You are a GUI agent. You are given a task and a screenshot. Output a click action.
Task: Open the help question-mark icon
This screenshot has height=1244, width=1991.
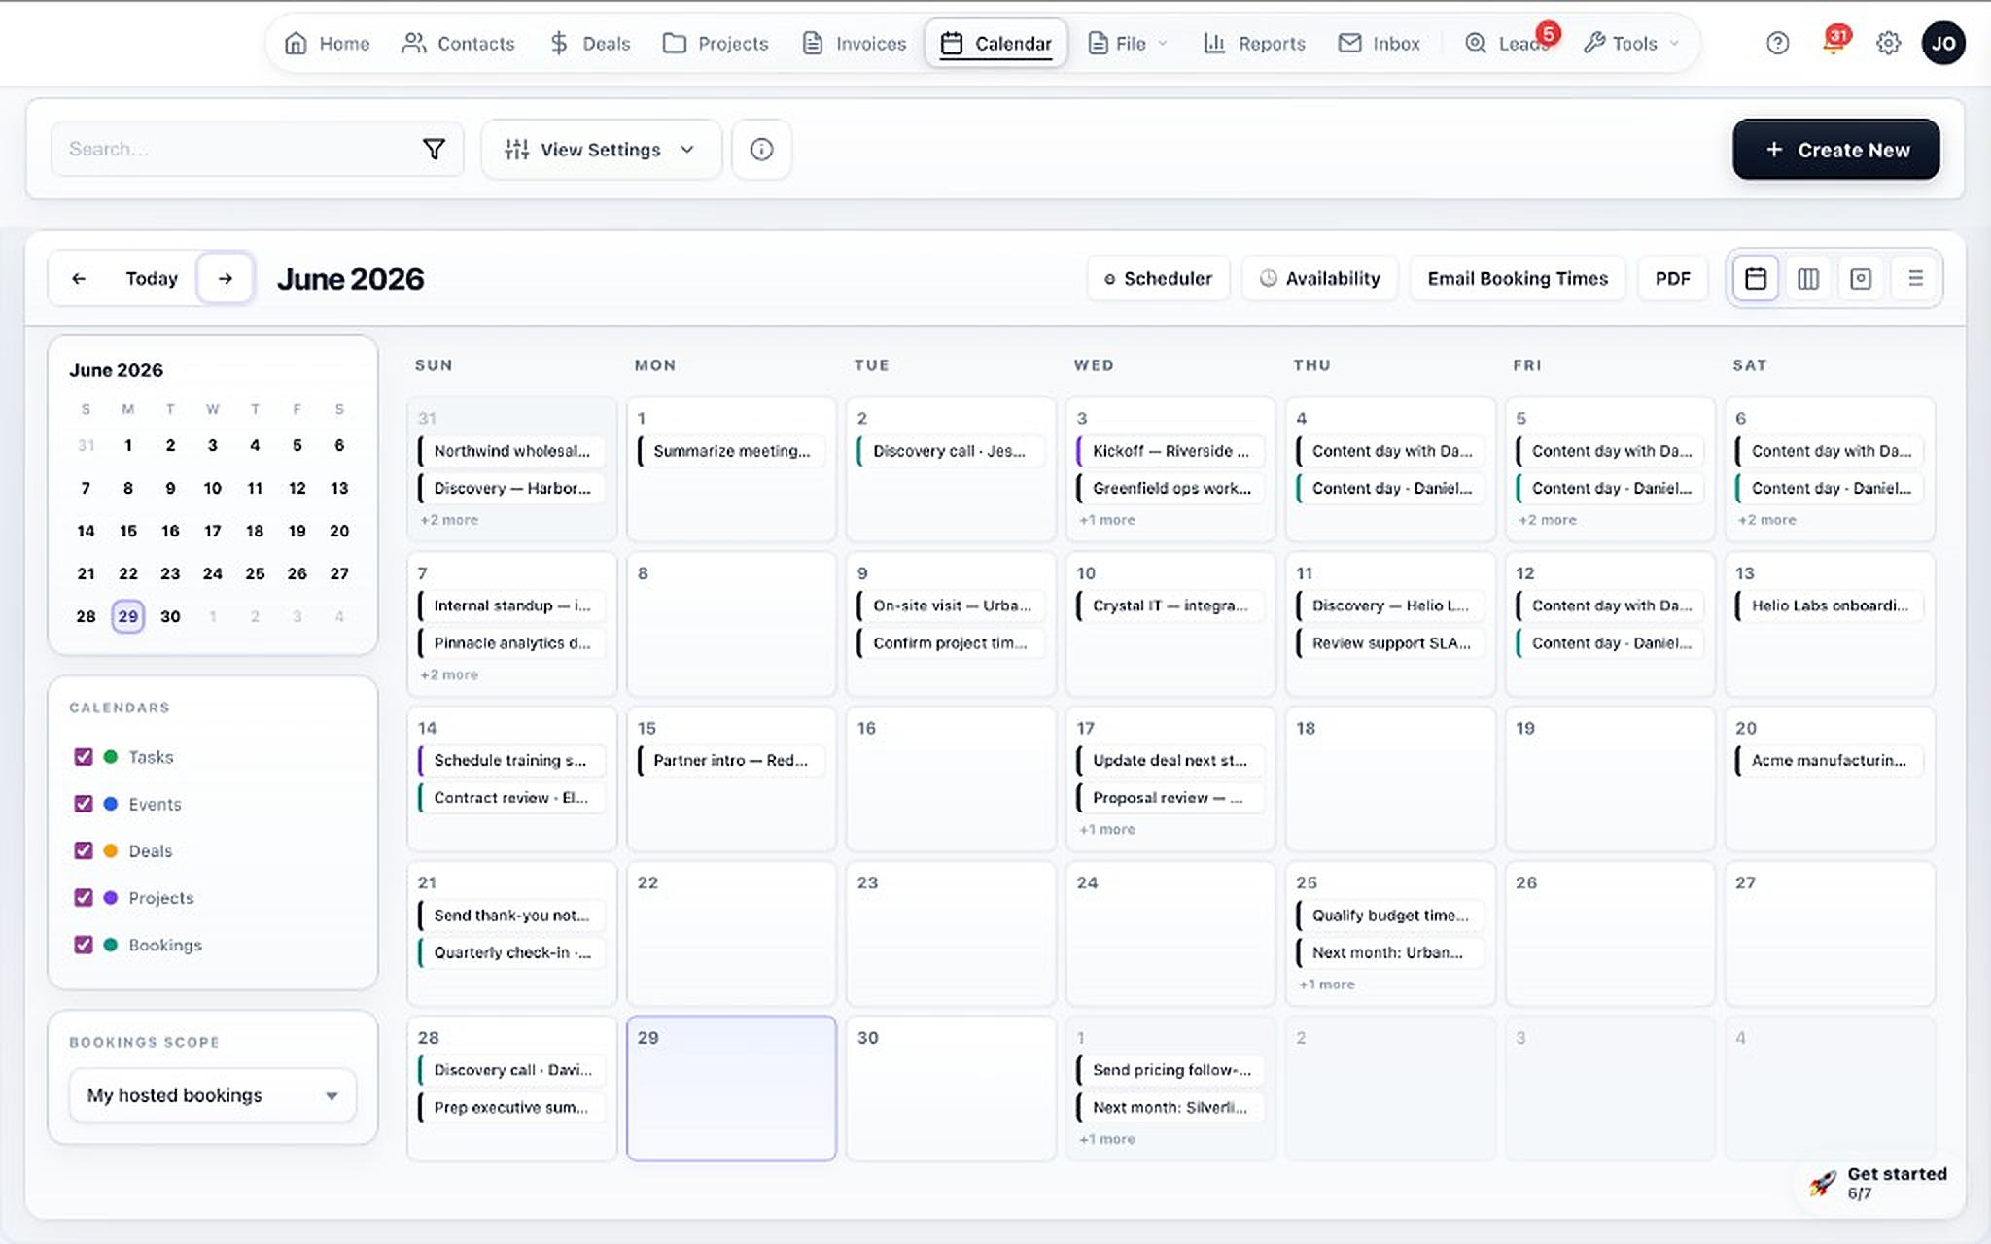1777,43
